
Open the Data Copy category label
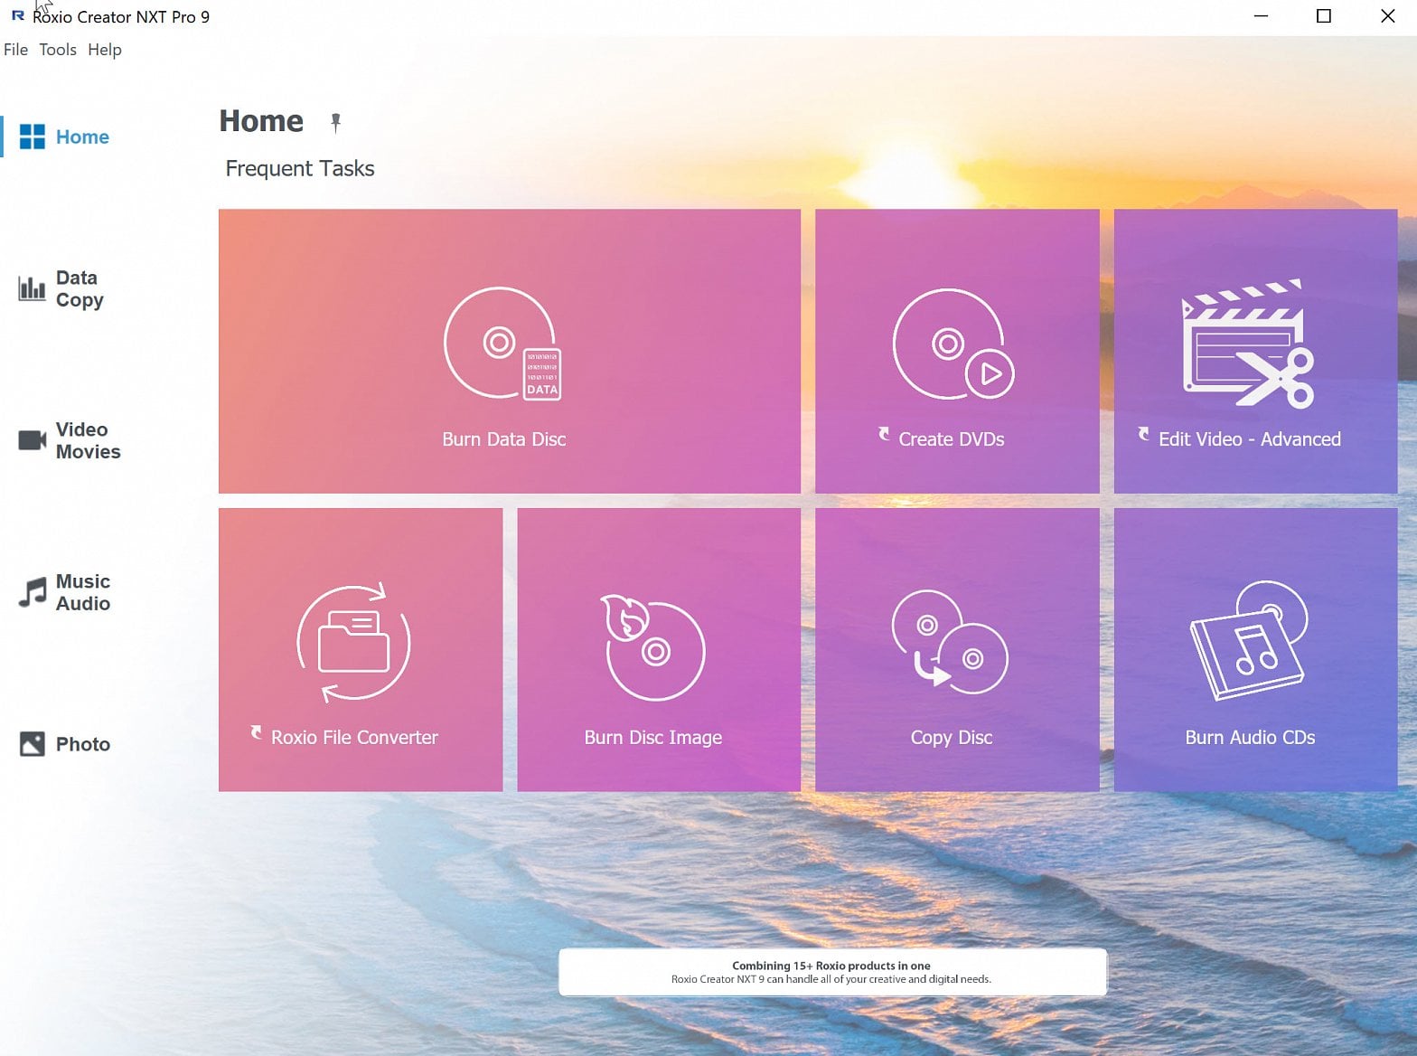(x=80, y=288)
